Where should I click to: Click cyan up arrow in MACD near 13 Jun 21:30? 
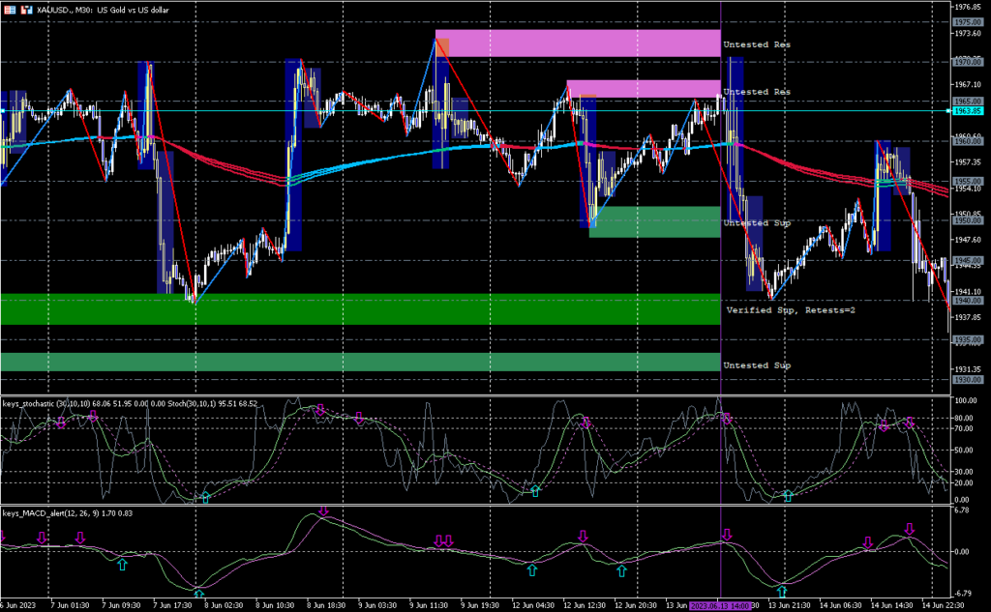782,590
